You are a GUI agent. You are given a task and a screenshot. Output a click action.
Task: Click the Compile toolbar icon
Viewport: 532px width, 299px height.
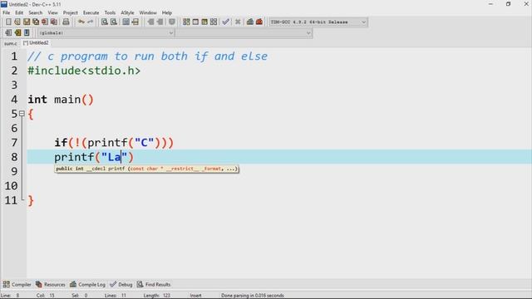186,22
